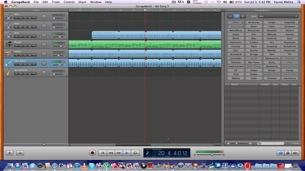Select the Elec Bass guitar icon
Viewport: 305px width, 171px height.
(x=9, y=63)
